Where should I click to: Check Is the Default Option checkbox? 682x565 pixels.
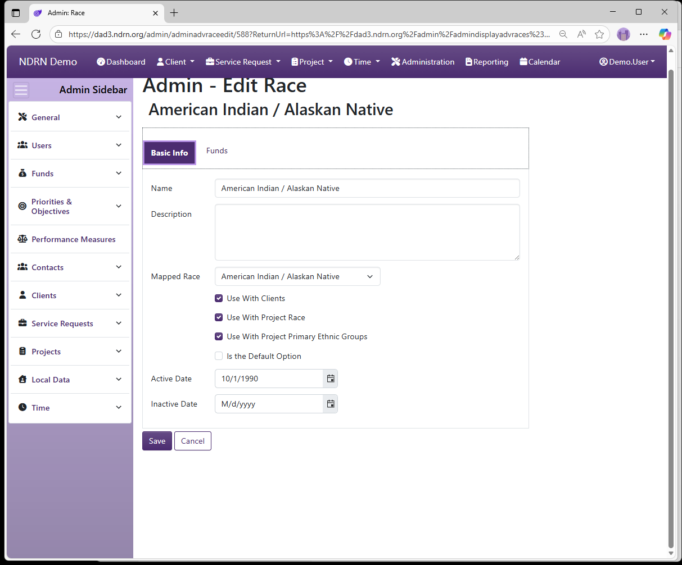[x=219, y=356]
